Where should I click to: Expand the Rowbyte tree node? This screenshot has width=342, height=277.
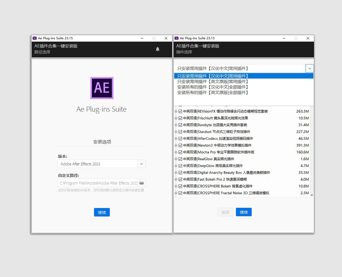(x=176, y=125)
